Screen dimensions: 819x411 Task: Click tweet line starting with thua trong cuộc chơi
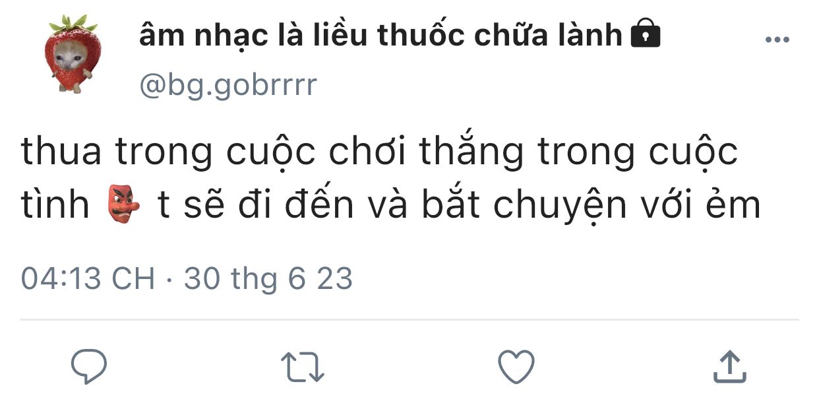coord(379,153)
